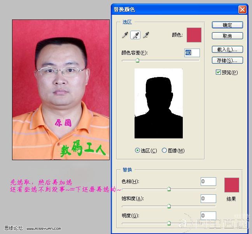This screenshot has width=252, height=234.
Task: Click the 确定 (OK) button
Action: point(227,25)
